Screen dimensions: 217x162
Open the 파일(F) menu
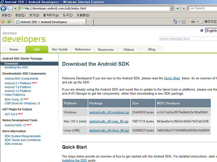(7, 15)
